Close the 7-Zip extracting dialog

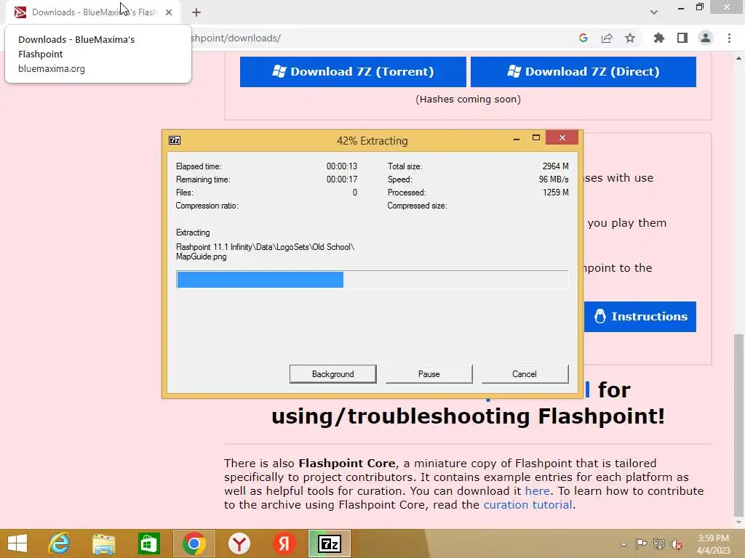[562, 137]
